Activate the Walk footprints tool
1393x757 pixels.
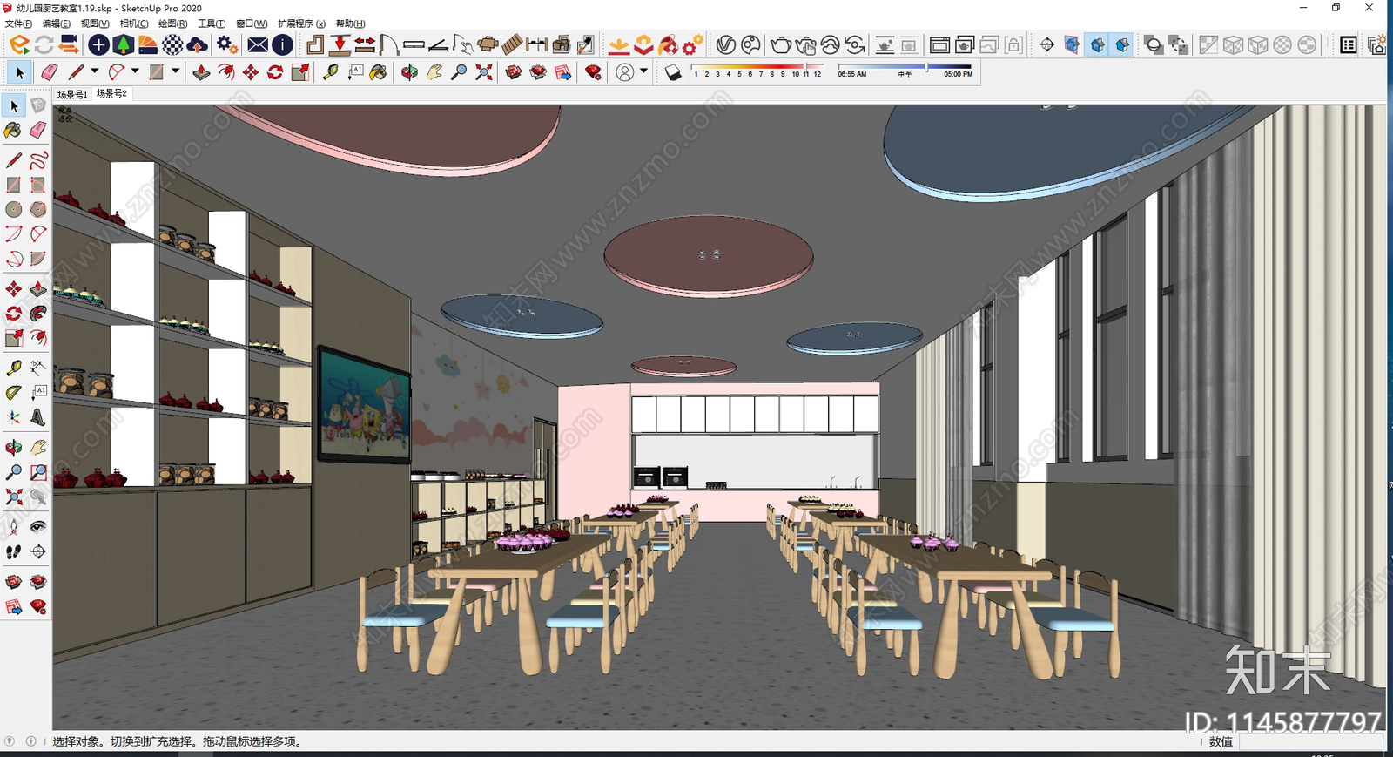click(13, 551)
